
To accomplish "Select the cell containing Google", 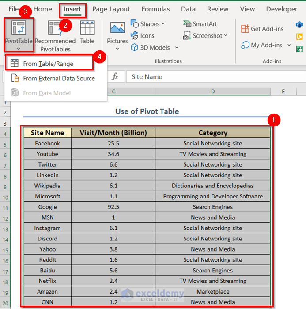I will coord(47,207).
